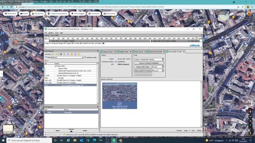The height and width of the screenshot is (143, 255).
Task: Click the Attrazioni chip in Google Maps
Action: click(38, 14)
